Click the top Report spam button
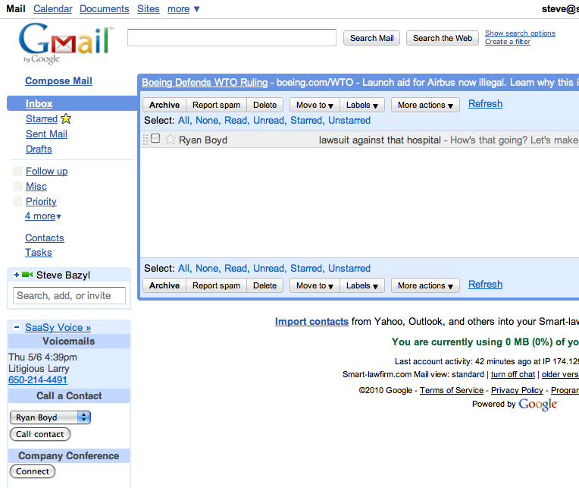 (x=217, y=105)
